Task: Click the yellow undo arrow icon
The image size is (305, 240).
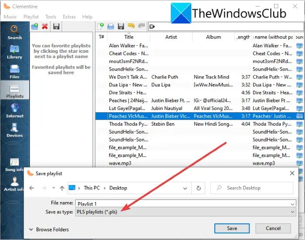Action: click(131, 26)
